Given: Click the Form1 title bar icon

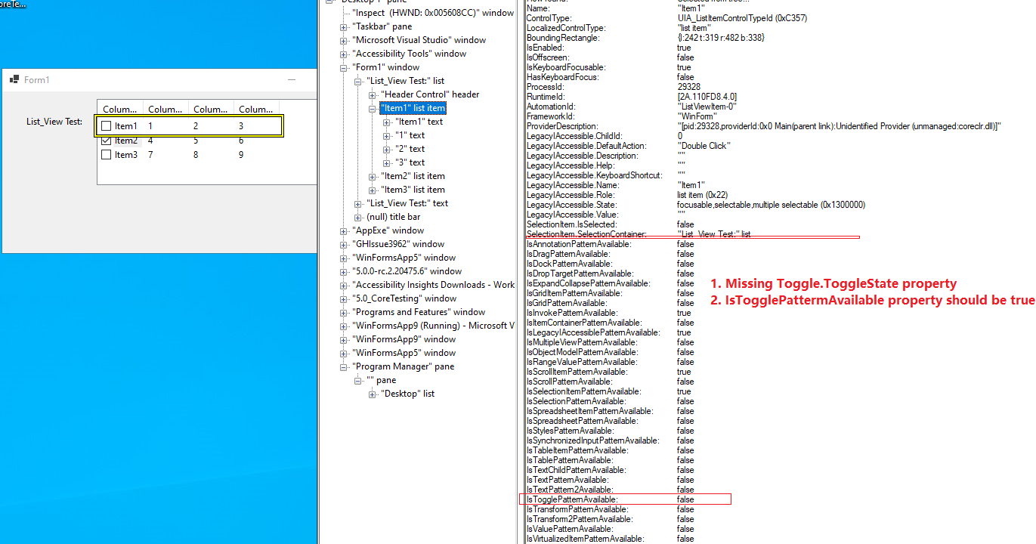Looking at the screenshot, I should click(13, 79).
